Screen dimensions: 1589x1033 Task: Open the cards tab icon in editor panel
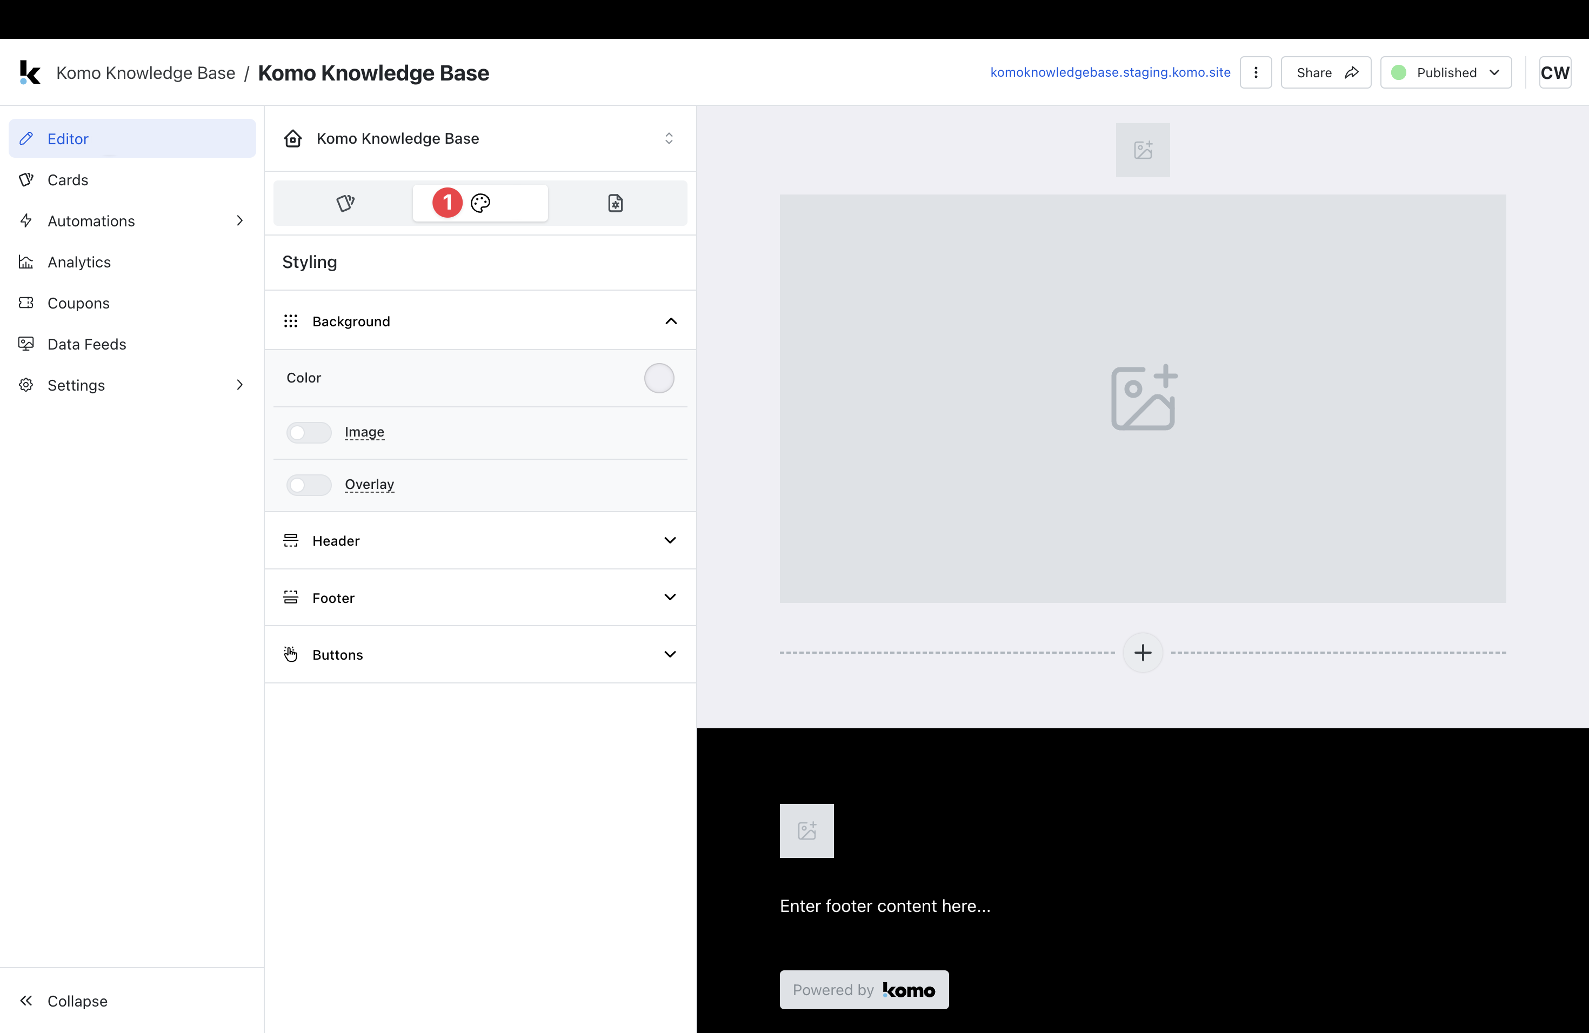[x=345, y=203]
